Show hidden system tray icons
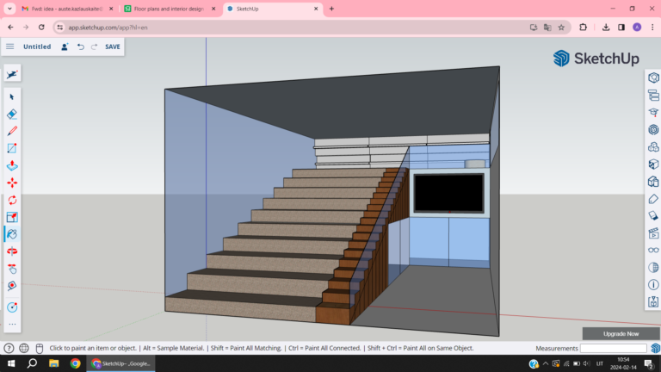Image resolution: width=661 pixels, height=372 pixels. click(x=546, y=363)
